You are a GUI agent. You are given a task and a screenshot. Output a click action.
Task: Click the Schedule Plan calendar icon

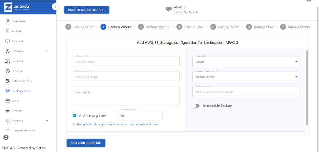pyautogui.click(x=7, y=81)
